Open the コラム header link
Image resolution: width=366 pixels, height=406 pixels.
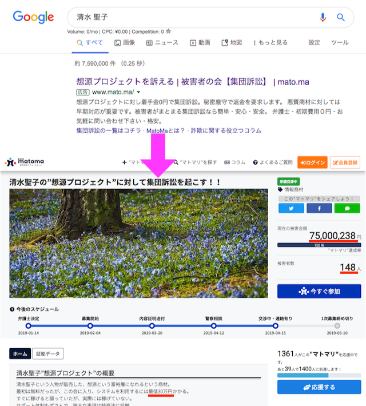coord(235,162)
